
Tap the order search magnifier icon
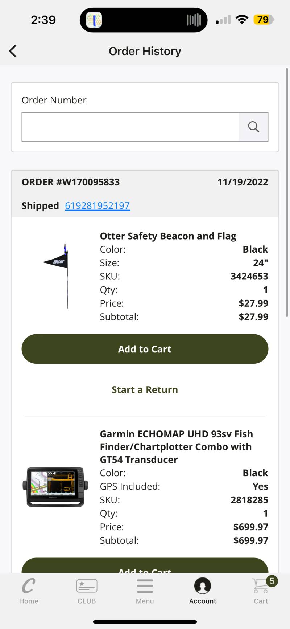pos(253,127)
